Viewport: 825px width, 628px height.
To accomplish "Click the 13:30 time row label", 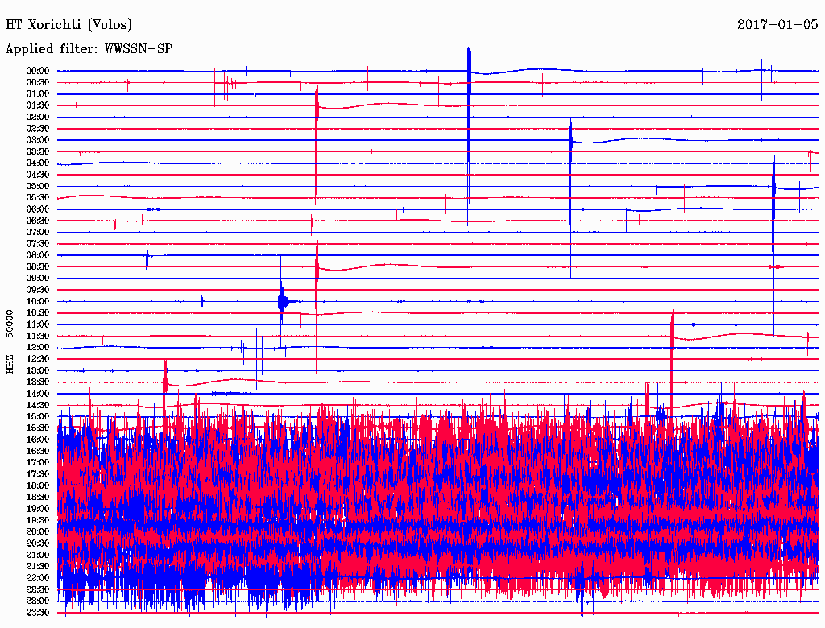I will [38, 382].
